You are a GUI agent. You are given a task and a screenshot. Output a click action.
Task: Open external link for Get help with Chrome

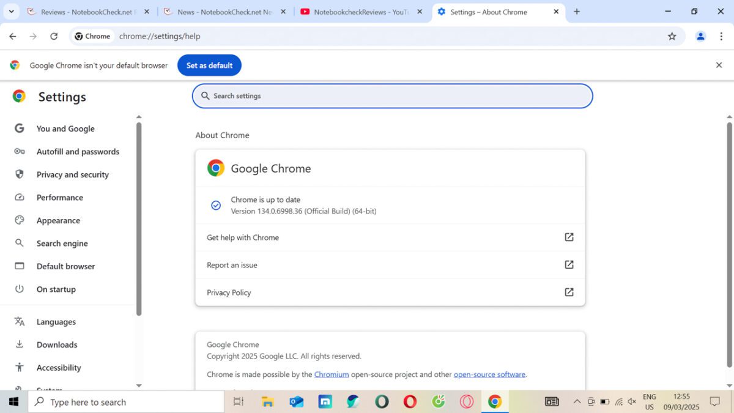click(x=569, y=237)
